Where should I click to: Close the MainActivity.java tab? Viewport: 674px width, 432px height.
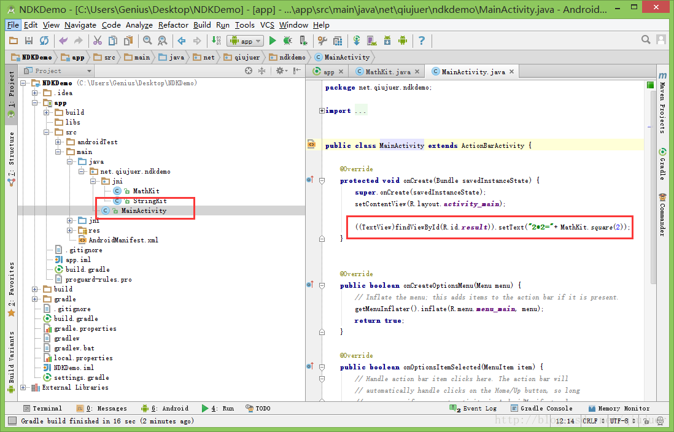point(511,72)
